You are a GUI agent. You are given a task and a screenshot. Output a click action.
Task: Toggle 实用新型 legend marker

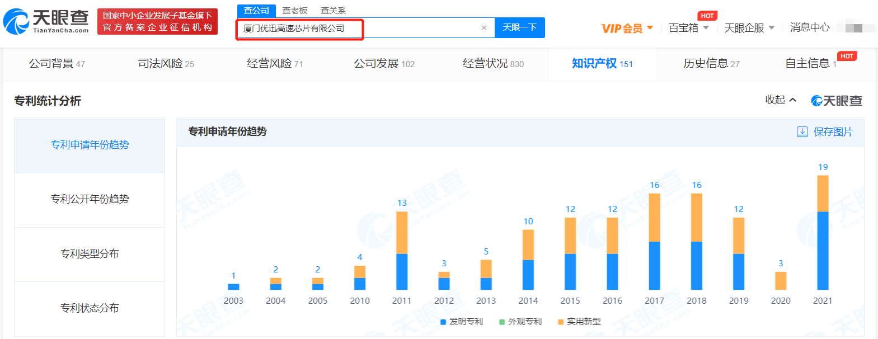tap(561, 322)
